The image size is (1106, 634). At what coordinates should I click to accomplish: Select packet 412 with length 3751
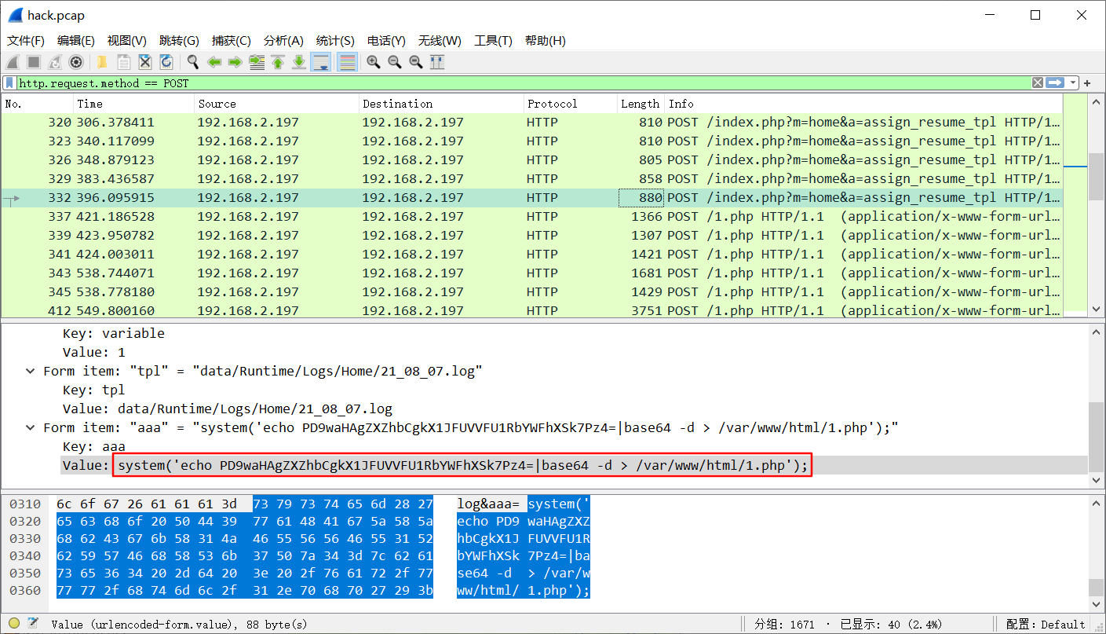click(531, 310)
